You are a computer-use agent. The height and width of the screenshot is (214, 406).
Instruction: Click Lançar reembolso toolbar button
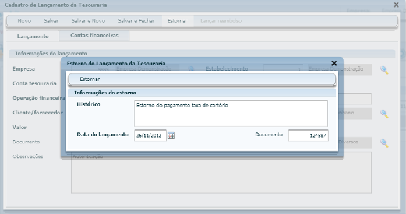click(x=221, y=21)
